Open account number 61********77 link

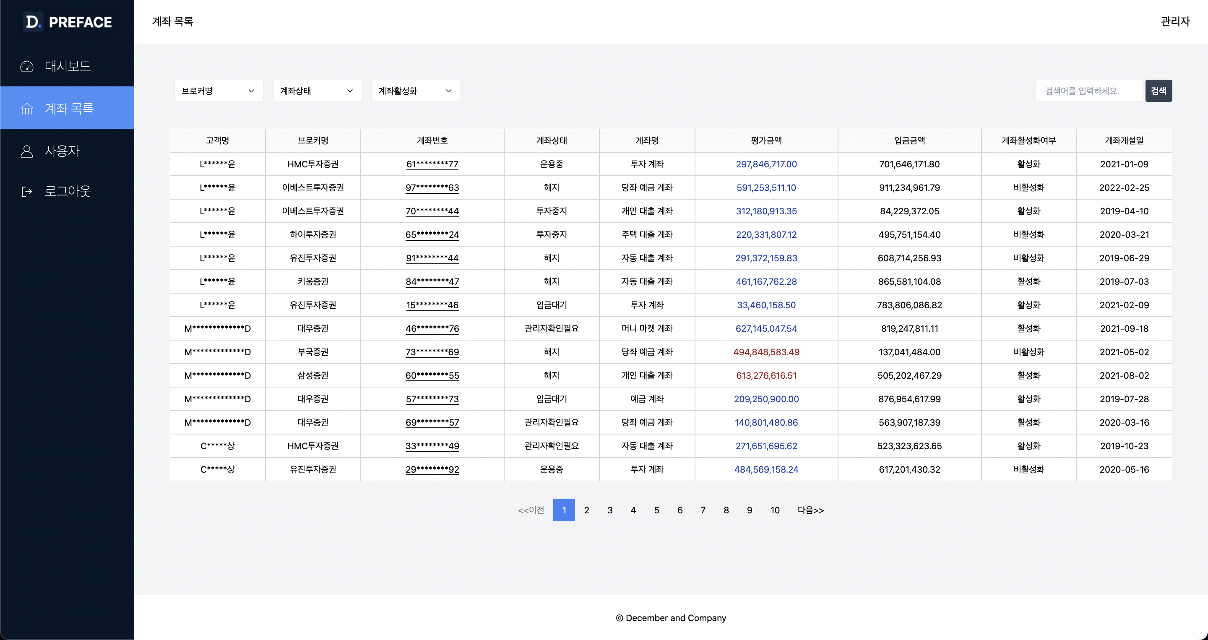point(432,164)
